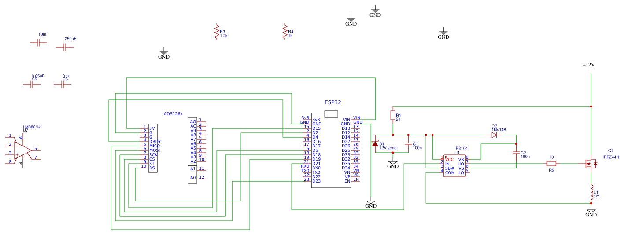Select the 5V pin on ADS126x connector
Screen dimensions: 624x234
[x=152, y=128]
